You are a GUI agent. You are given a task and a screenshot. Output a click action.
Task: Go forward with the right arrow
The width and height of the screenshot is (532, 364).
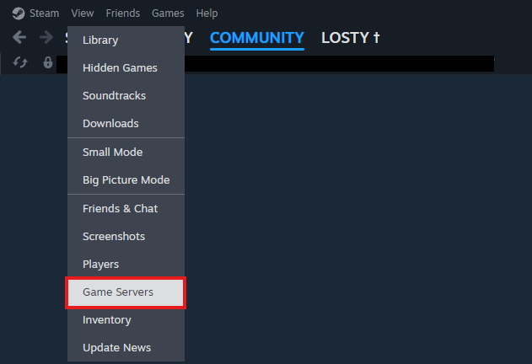46,37
